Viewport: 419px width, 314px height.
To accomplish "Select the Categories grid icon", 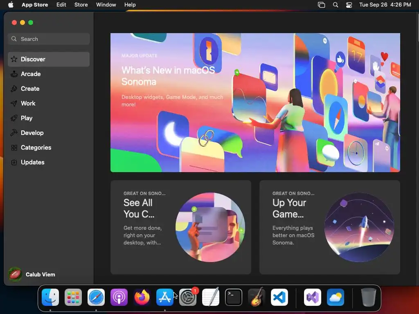I will [14, 147].
